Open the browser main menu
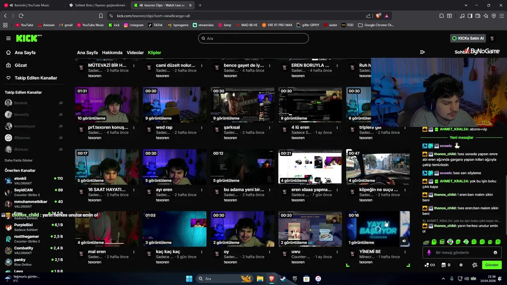507x285 pixels. [501, 16]
